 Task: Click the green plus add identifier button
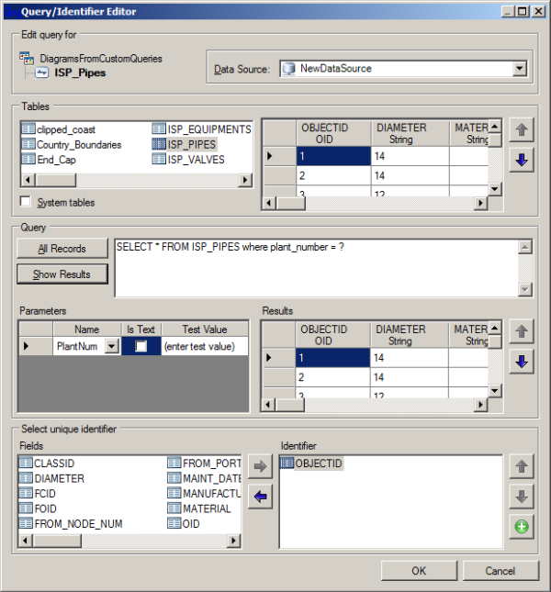pyautogui.click(x=522, y=526)
